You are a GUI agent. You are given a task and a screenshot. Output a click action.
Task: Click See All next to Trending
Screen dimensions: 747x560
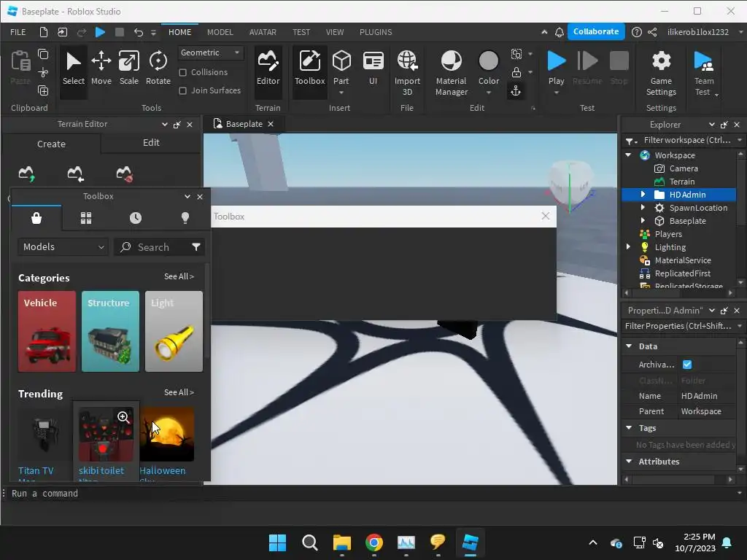point(179,392)
